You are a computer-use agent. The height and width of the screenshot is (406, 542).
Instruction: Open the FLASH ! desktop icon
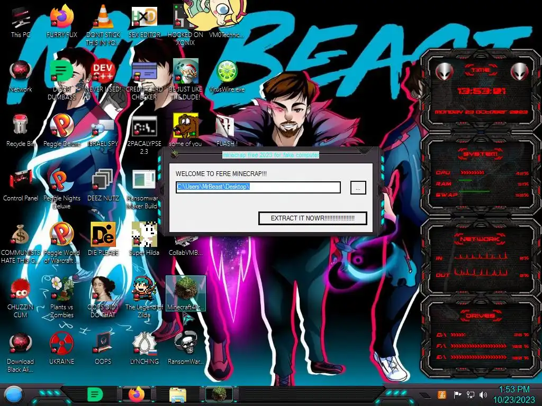[x=227, y=131]
